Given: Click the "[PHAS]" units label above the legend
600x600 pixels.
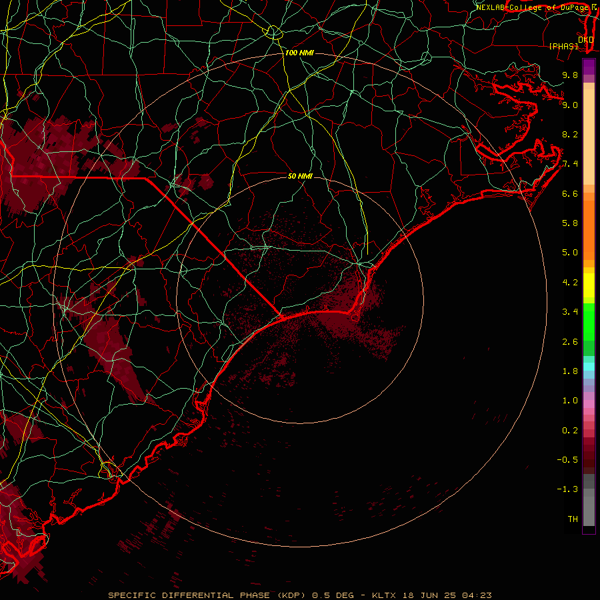Looking at the screenshot, I should (x=563, y=46).
